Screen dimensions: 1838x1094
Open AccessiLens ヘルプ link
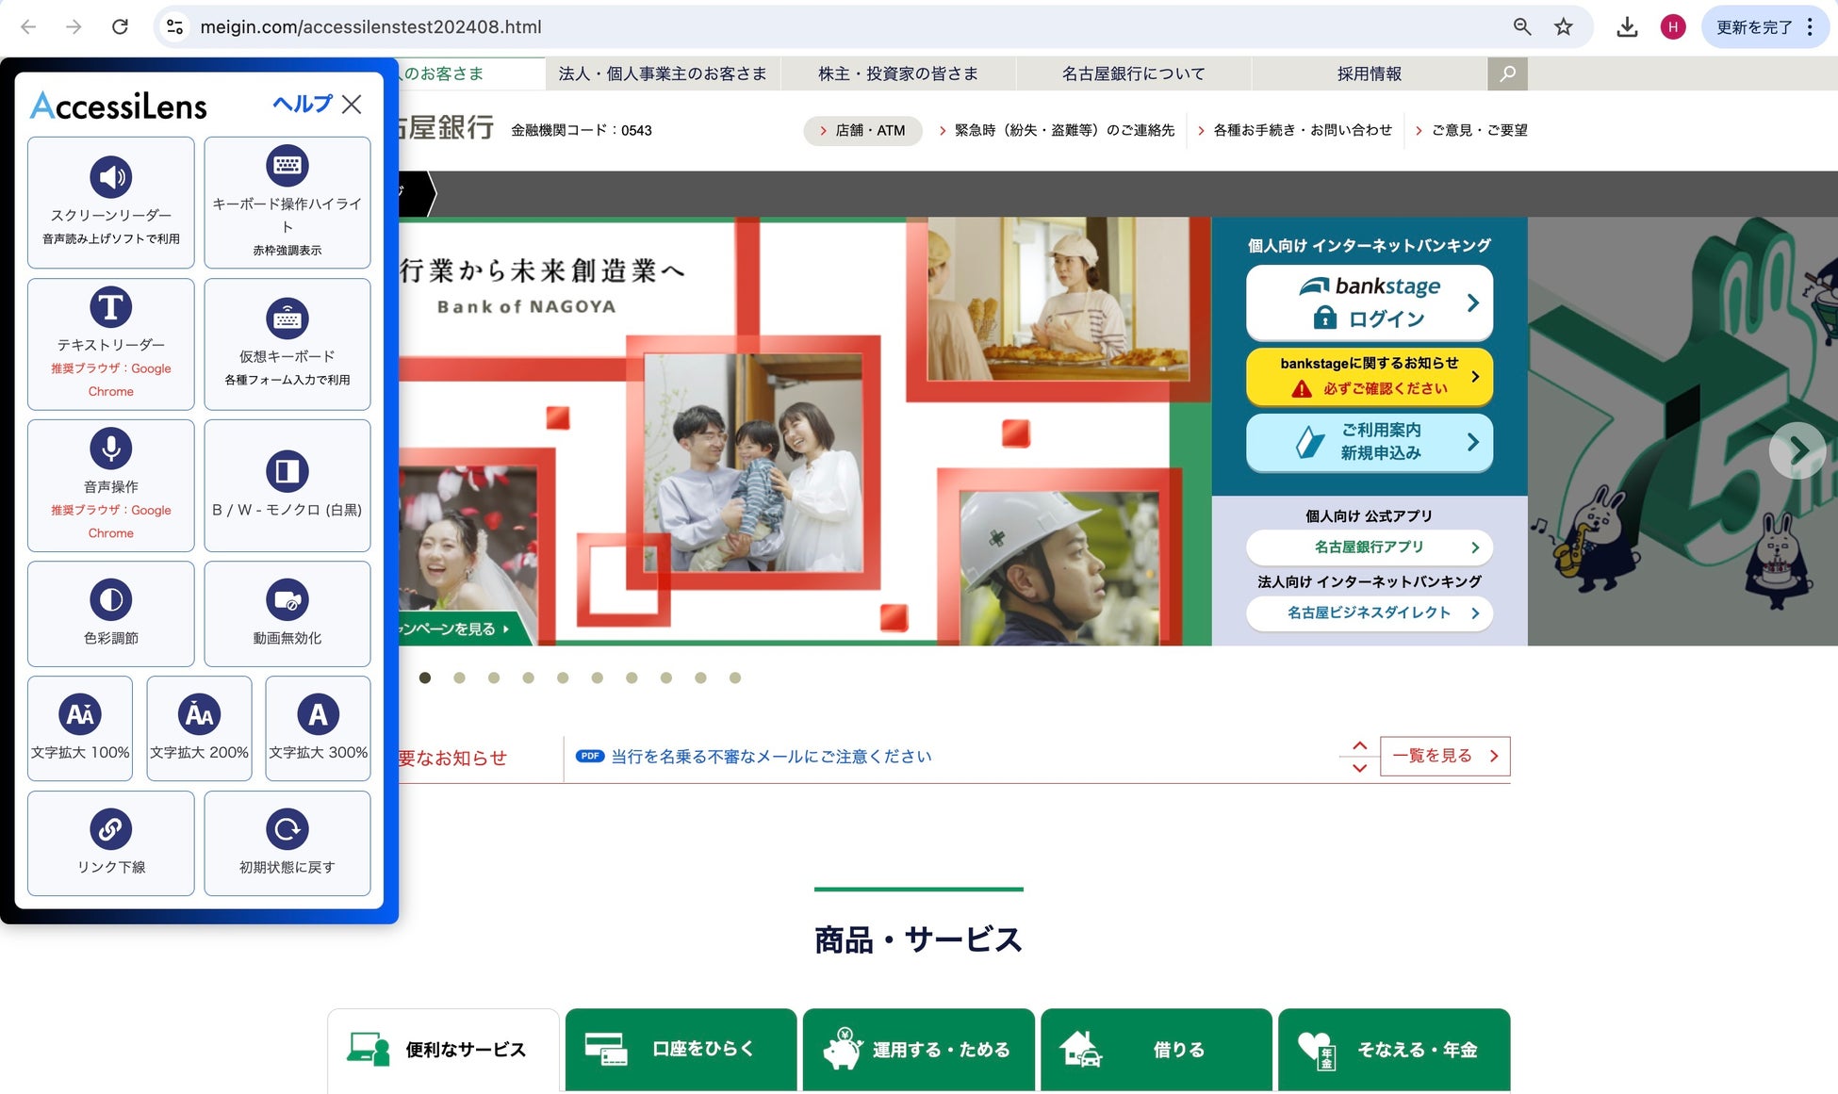[302, 104]
